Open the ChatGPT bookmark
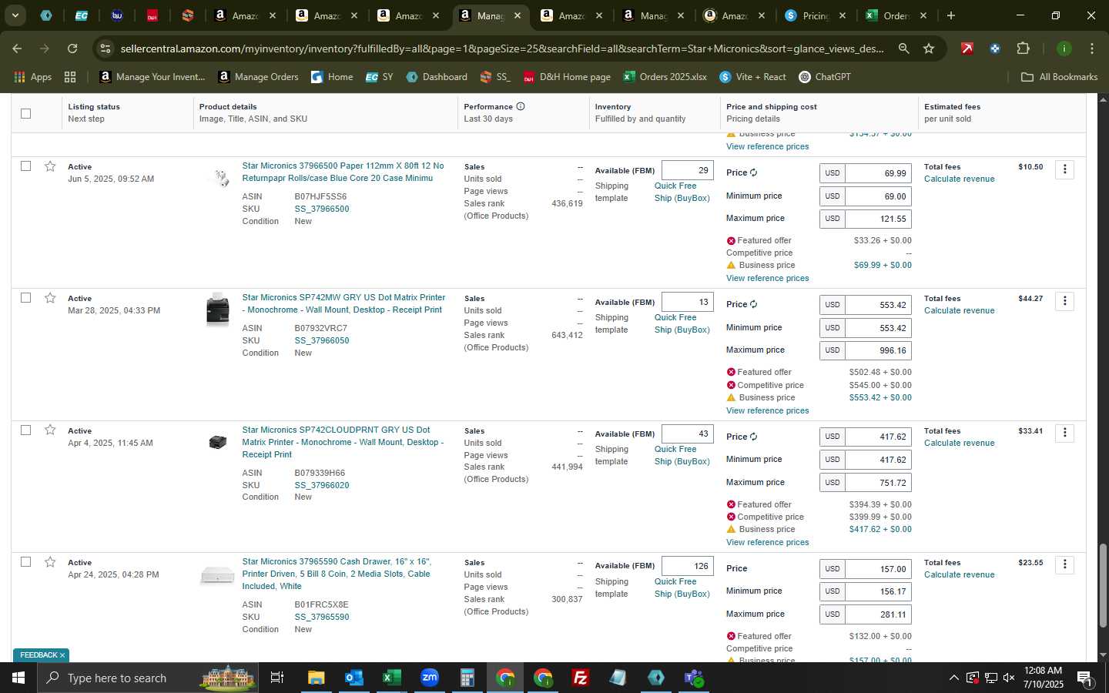Viewport: 1109px width, 693px height. [825, 77]
